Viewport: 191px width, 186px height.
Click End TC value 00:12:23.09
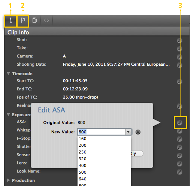pyautogui.click(x=75, y=89)
